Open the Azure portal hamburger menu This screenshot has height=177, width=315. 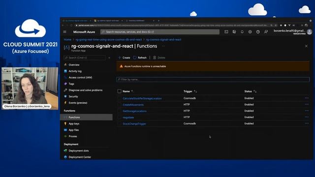(64, 32)
